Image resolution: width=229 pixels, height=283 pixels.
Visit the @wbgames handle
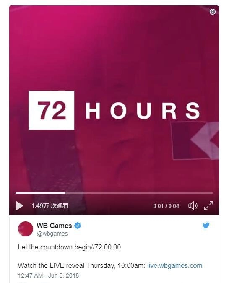[52, 234]
